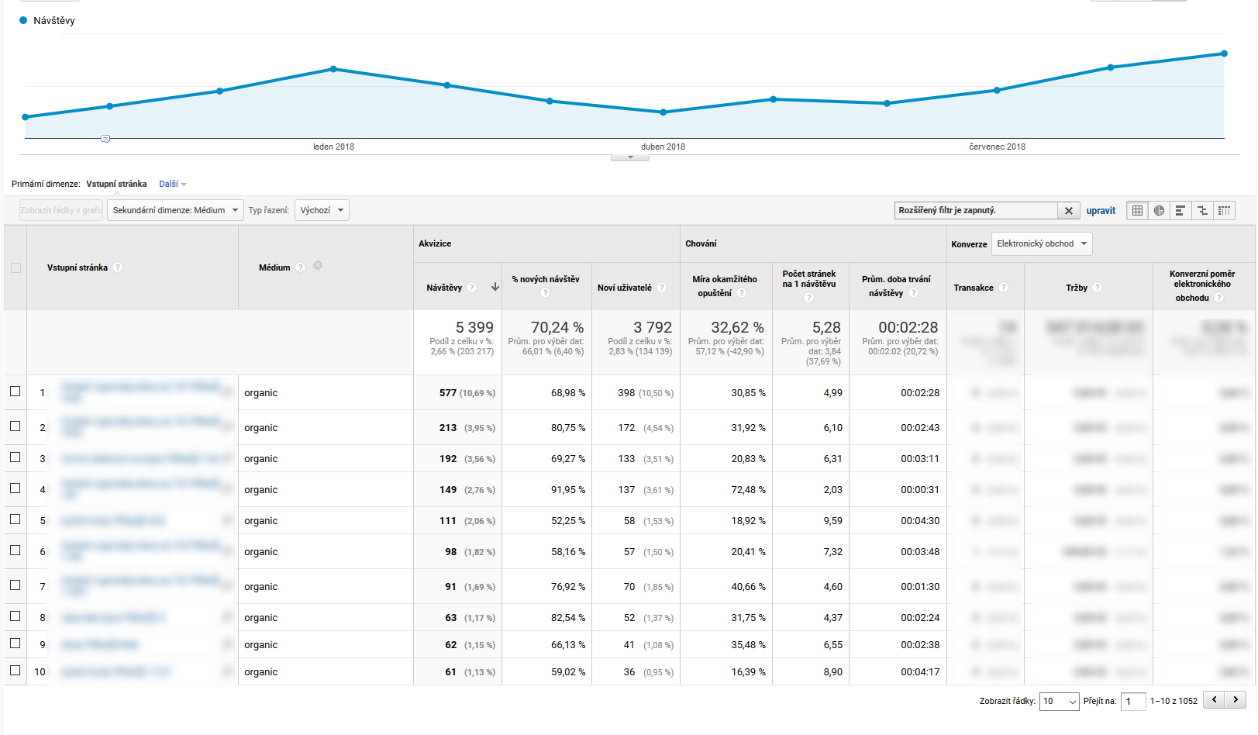Image resolution: width=1258 pixels, height=735 pixels.
Task: Collapse the chart using the tab below it
Action: tap(630, 157)
